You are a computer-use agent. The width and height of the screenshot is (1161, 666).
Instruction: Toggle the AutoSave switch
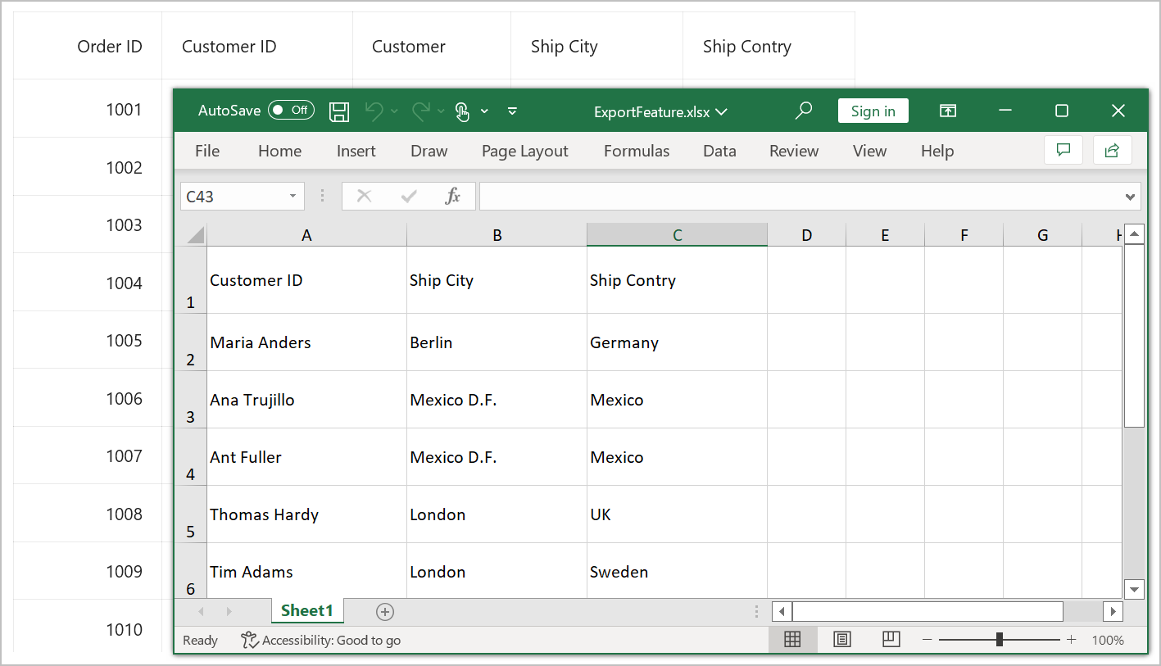click(x=291, y=110)
